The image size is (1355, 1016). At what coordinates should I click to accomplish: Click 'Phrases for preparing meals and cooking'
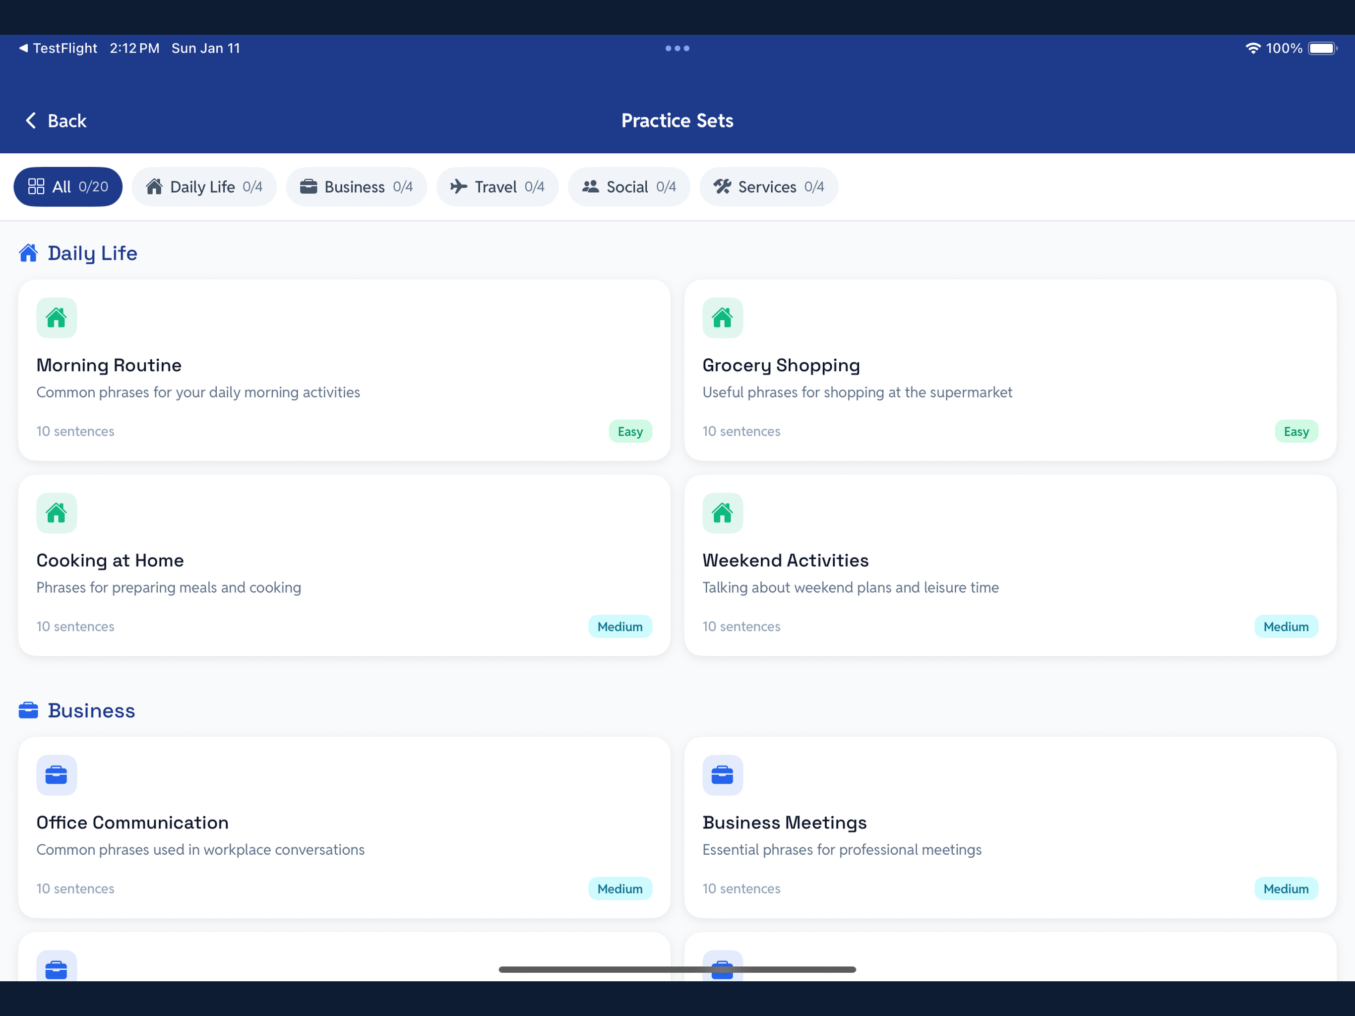(169, 588)
